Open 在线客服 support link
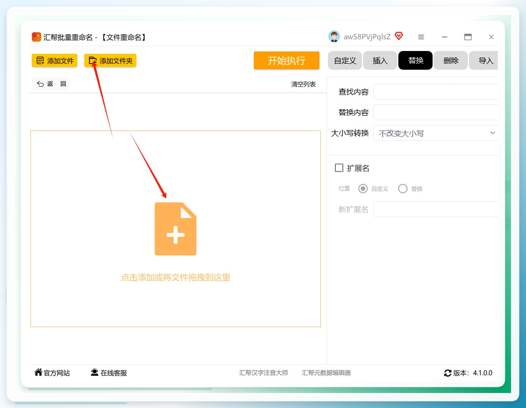The image size is (526, 408). pos(109,373)
